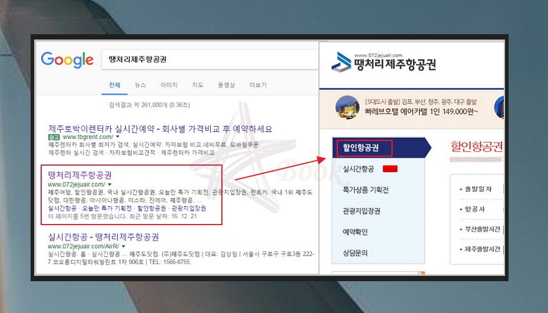Click the www.tbgrent.com/ green ad URL
548x313 pixels.
click(x=88, y=137)
